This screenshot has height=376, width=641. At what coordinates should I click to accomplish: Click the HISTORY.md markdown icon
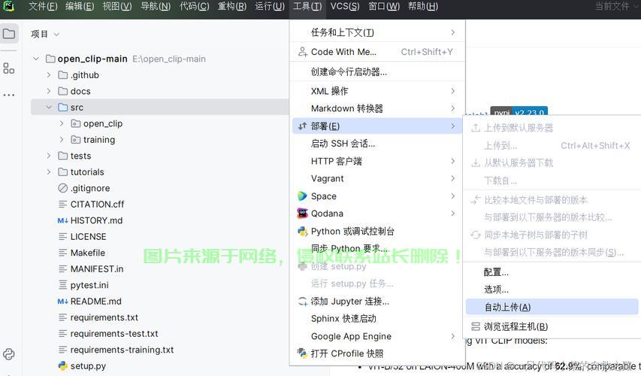pos(62,220)
